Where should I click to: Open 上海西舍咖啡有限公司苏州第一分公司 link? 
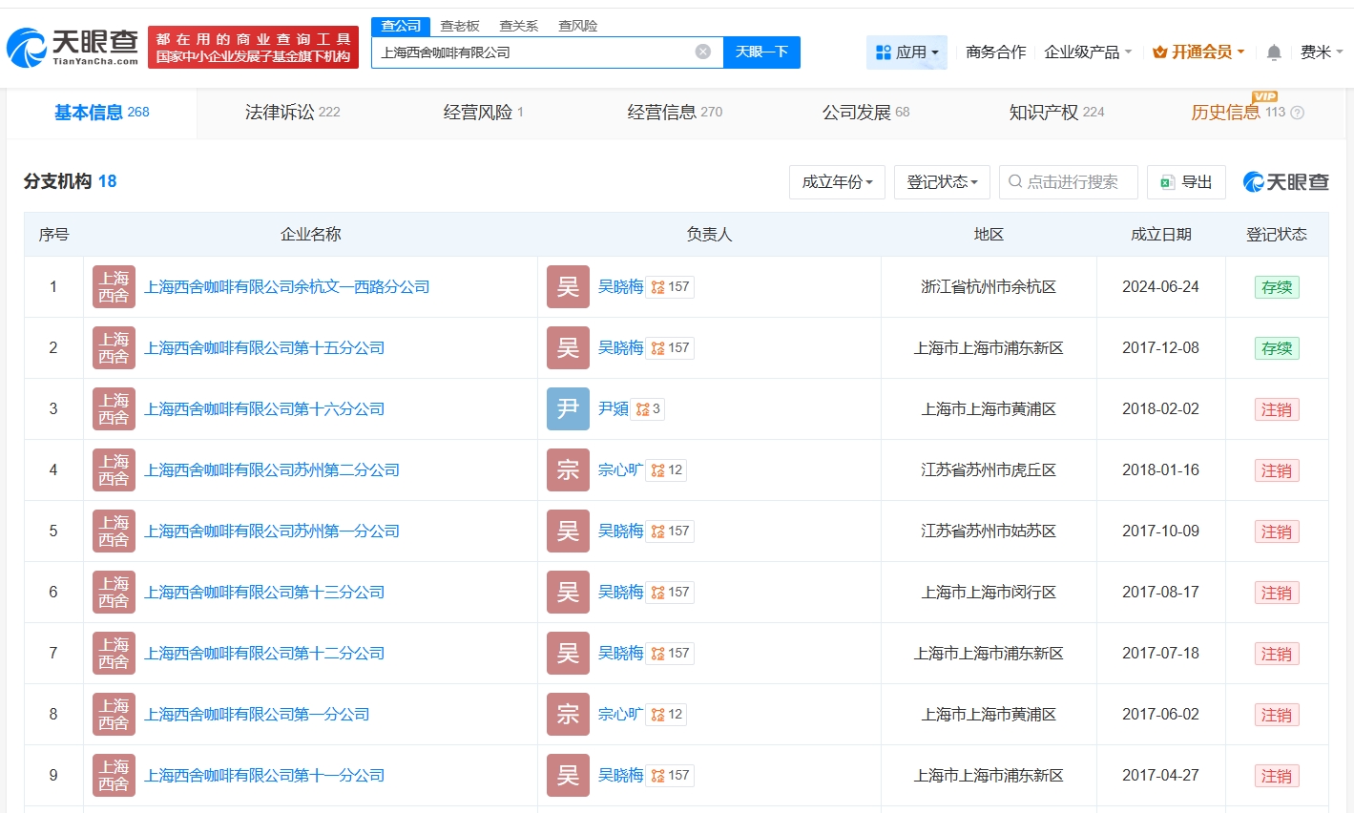coord(272,532)
